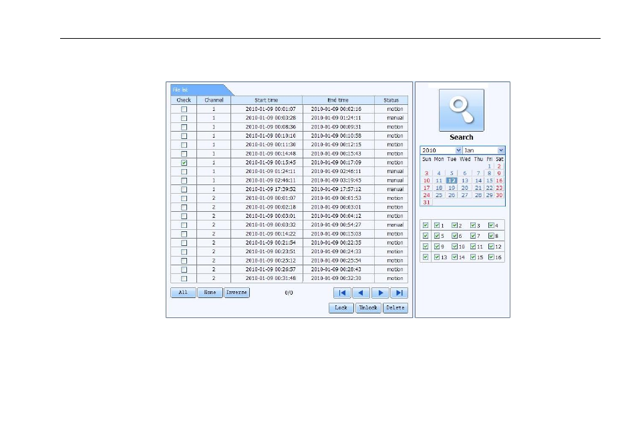Image resolution: width=638 pixels, height=425 pixels.
Task: Select day 9 in the calendar
Action: coord(499,173)
